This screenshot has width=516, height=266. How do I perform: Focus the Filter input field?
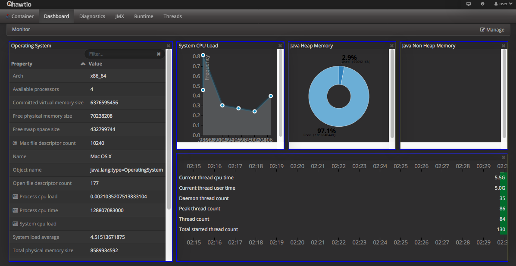click(x=125, y=53)
